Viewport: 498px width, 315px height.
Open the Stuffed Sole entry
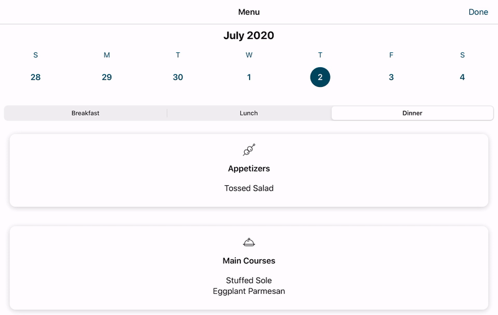(248, 280)
